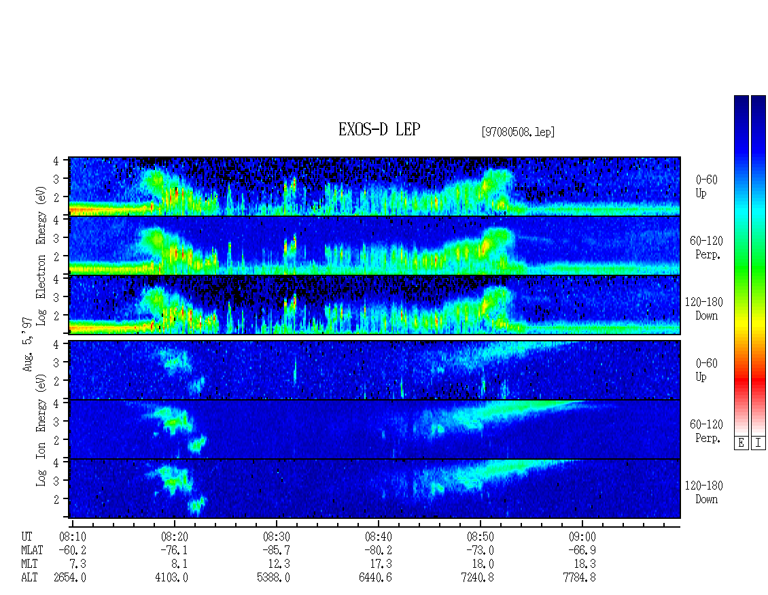The height and width of the screenshot is (595, 768).
Task: Click the MLT value 7.3
Action: (x=78, y=564)
